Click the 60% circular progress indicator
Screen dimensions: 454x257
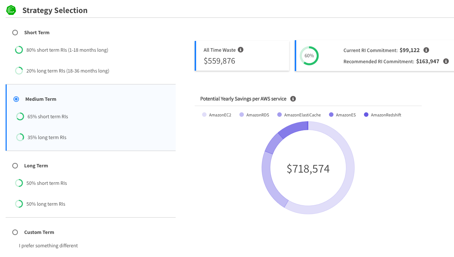pyautogui.click(x=309, y=56)
